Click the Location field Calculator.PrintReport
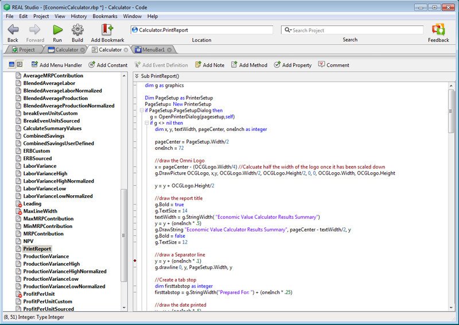 (x=202, y=30)
